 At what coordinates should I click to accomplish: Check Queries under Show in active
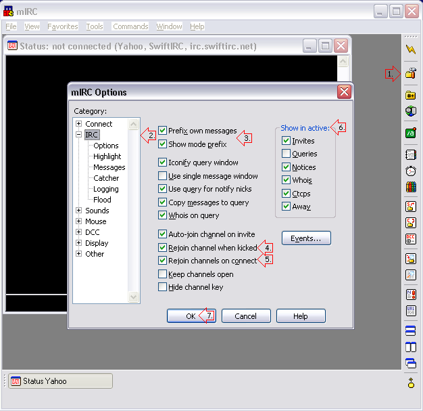(x=286, y=154)
